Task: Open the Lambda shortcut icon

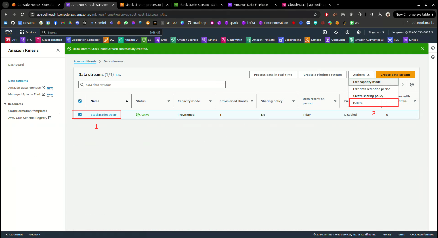Action: (313, 40)
